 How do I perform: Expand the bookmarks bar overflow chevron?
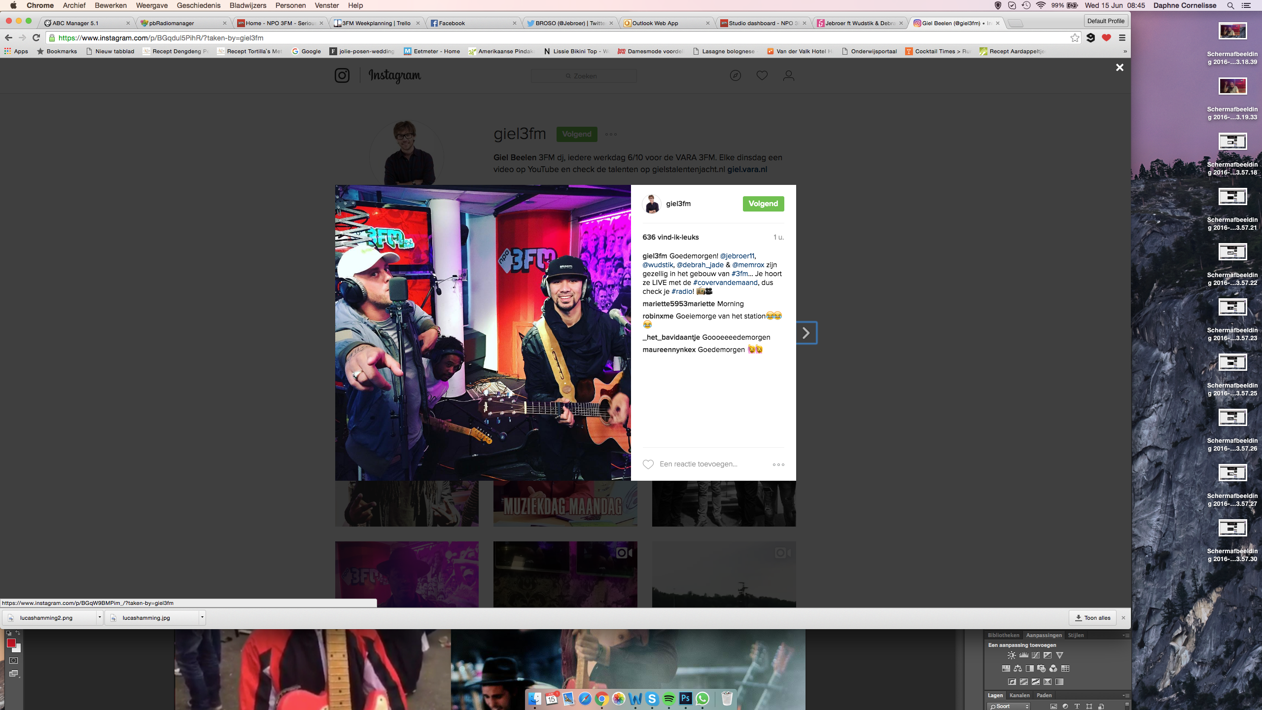(1125, 51)
